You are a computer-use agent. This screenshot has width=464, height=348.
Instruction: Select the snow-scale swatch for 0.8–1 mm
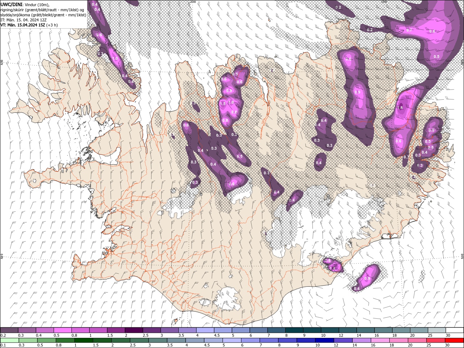pyautogui.click(x=80, y=330)
